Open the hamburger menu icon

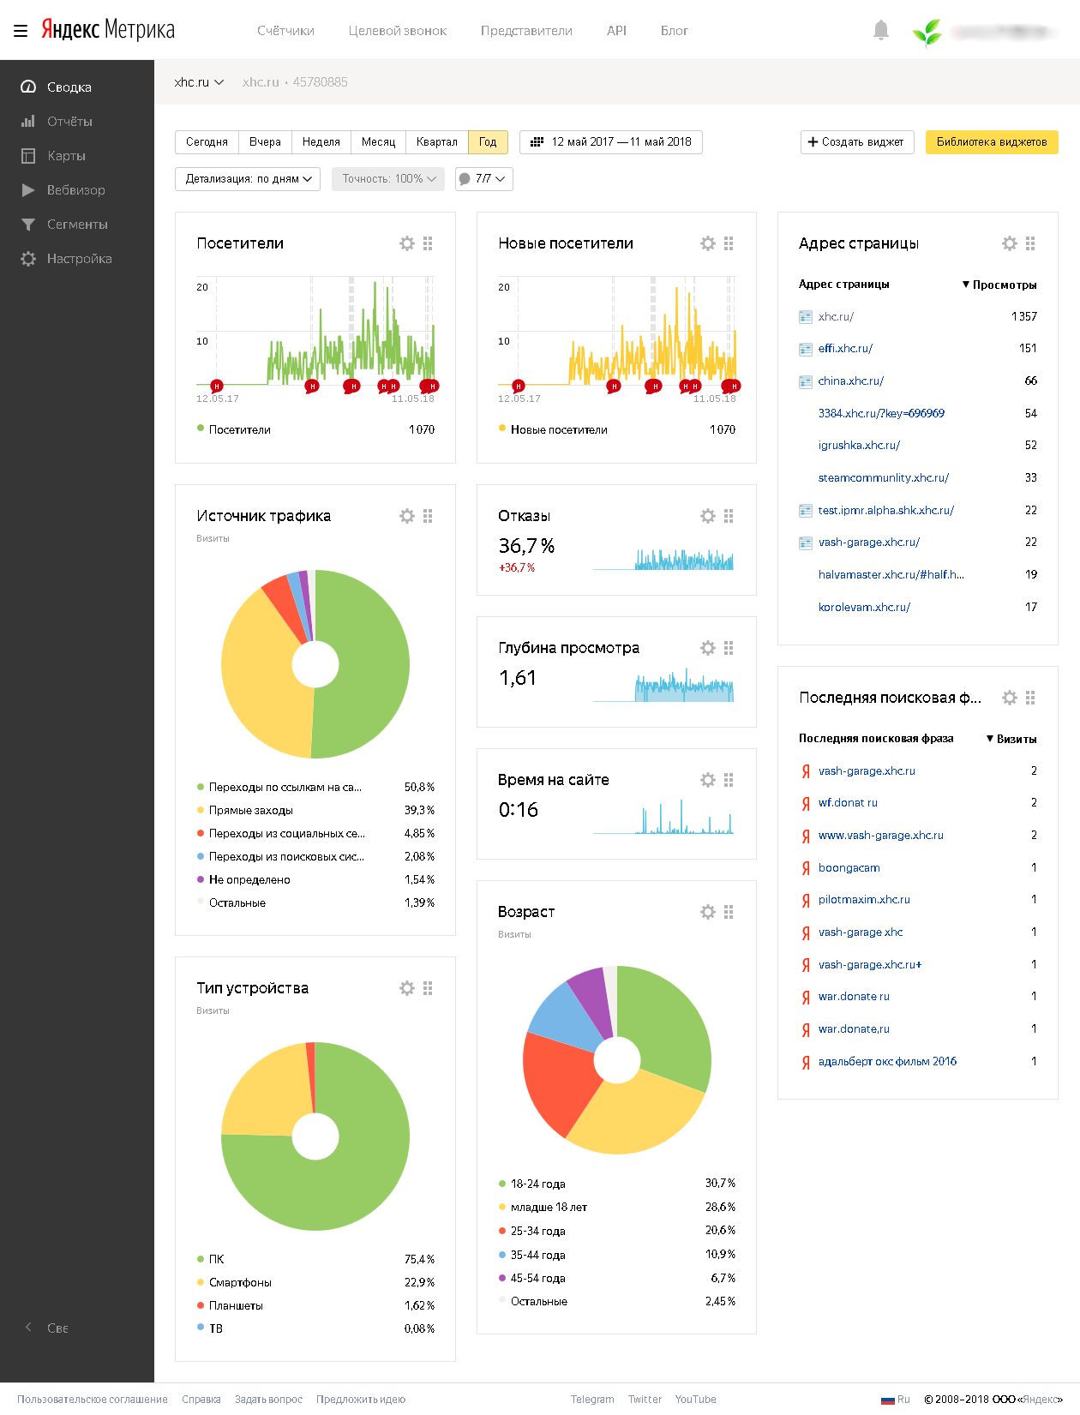(x=21, y=31)
